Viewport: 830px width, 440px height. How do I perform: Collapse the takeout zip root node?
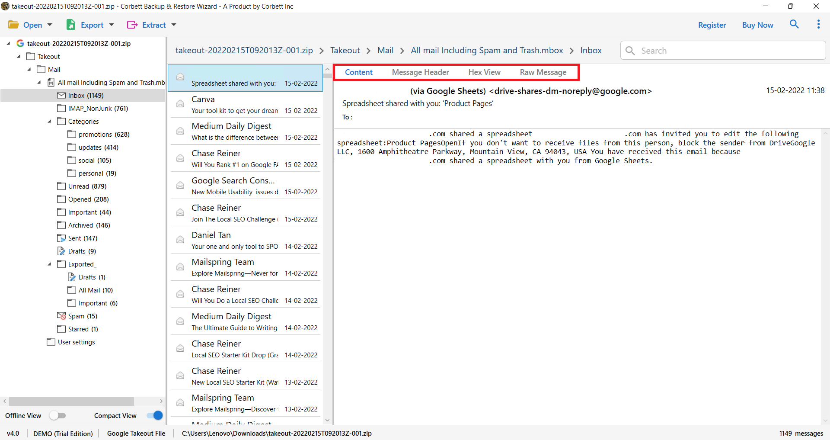point(8,43)
